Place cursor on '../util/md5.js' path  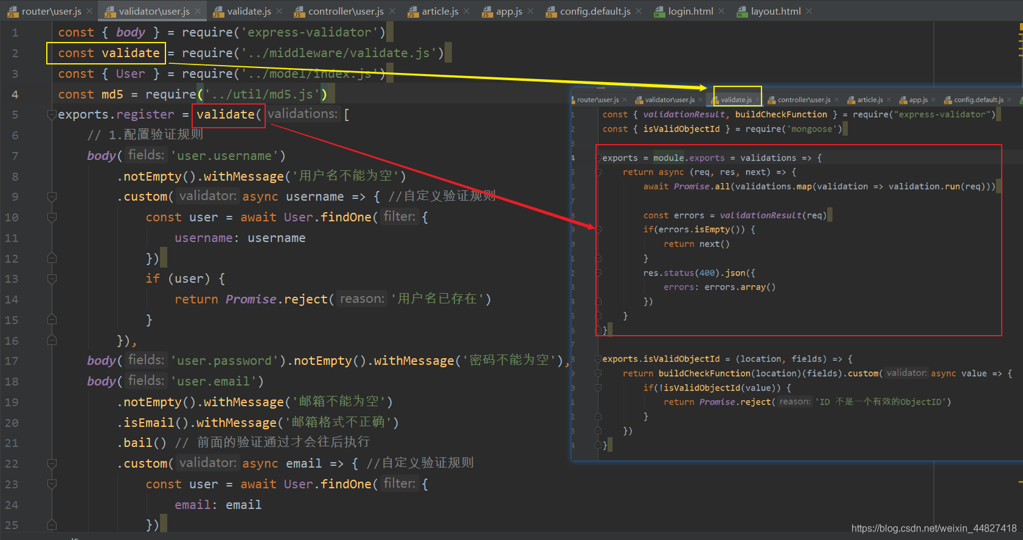point(262,94)
